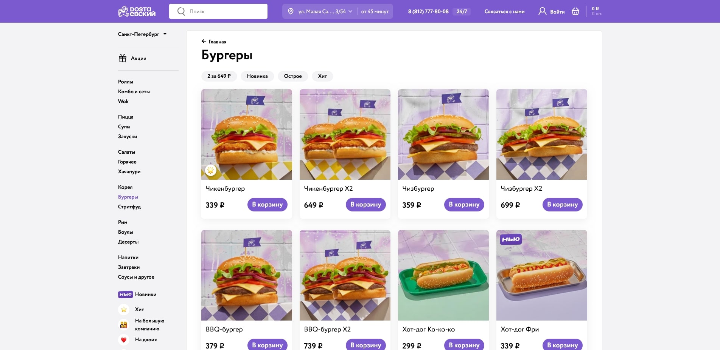The height and width of the screenshot is (350, 720).
Task: Click the gift icon next to Акции
Action: tap(123, 58)
